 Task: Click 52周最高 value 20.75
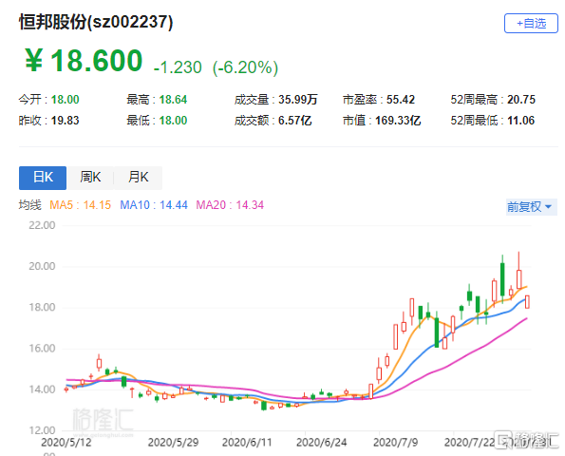click(x=521, y=100)
